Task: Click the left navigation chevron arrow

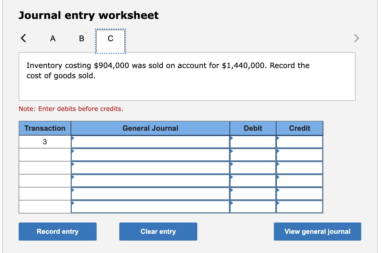Action: pos(24,38)
